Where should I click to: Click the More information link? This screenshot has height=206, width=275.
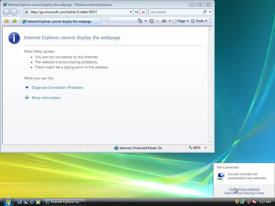46,98
